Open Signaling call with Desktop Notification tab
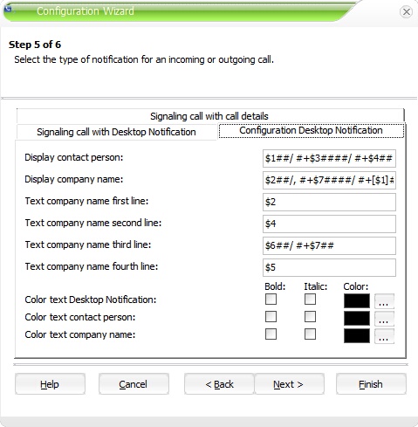Viewport: 418px width, 427px height. pyautogui.click(x=116, y=132)
